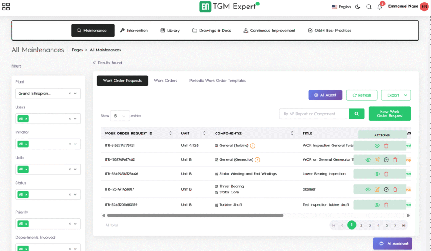Click the search magnifier in header
Viewport: 431px width, 251px height.
(369, 7)
